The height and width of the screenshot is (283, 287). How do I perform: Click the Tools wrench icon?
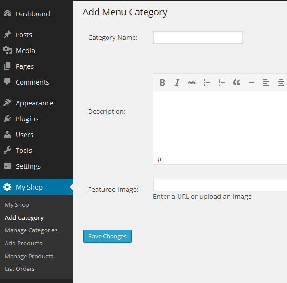(x=7, y=150)
